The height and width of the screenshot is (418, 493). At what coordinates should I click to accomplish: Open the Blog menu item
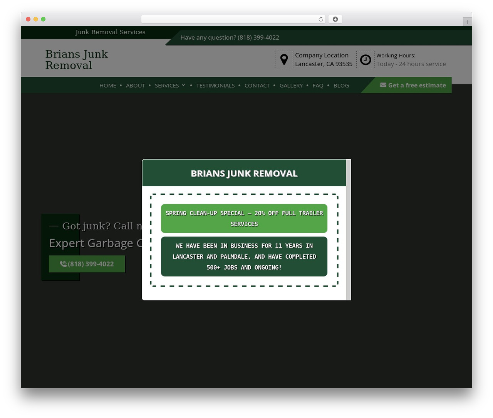341,86
